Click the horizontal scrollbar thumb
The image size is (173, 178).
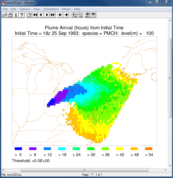[84, 170]
